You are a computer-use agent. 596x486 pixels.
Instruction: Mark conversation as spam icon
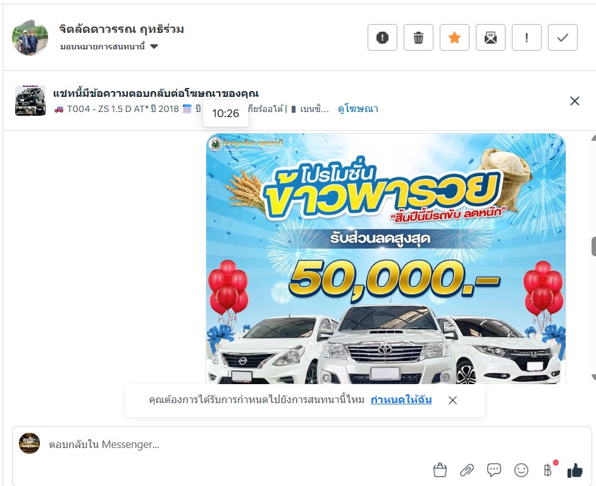tap(382, 37)
